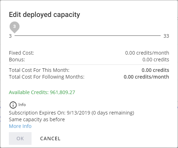Dismiss dialog with CANCEL button
The width and height of the screenshot is (178, 148).
point(50,138)
